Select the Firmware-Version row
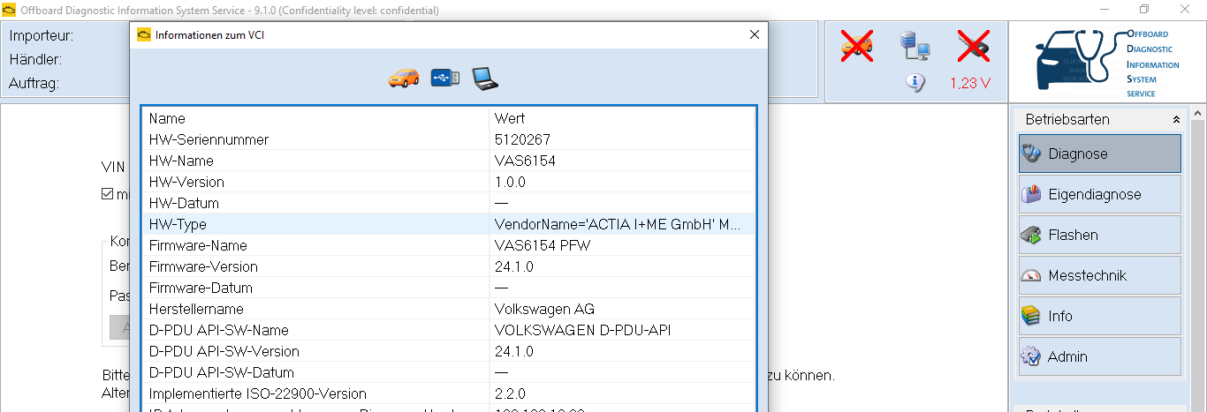Screen dimensions: 1207x412 click(448, 266)
